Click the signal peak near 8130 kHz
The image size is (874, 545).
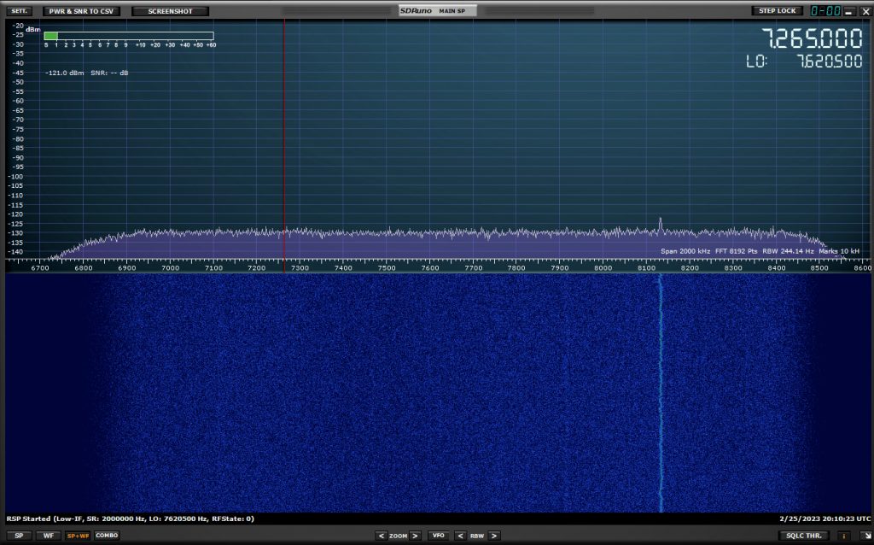tap(660, 222)
